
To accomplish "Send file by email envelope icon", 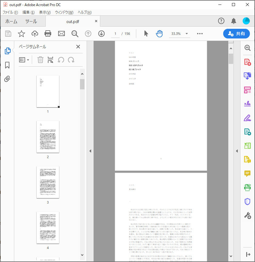I will [61, 34].
